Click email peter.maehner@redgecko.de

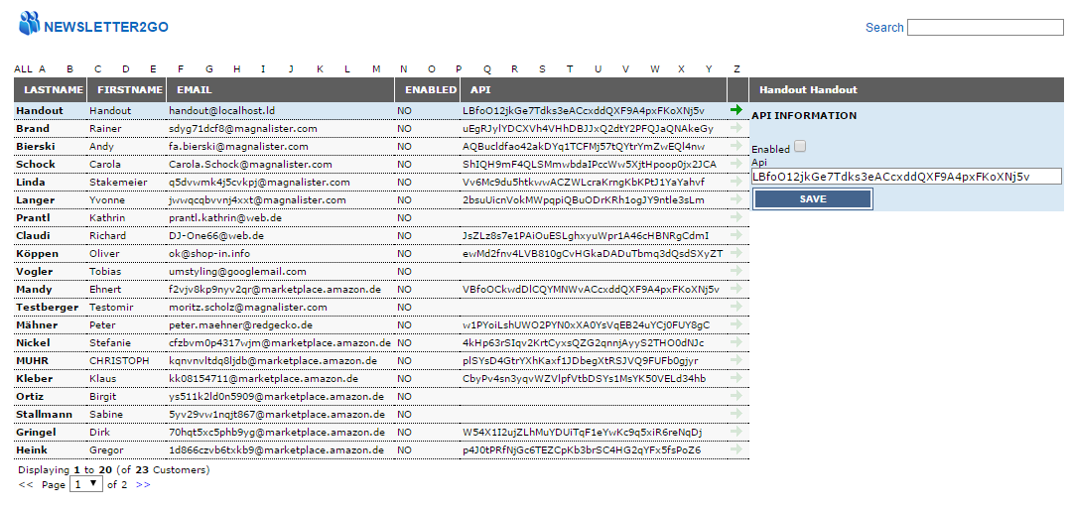[x=240, y=325]
